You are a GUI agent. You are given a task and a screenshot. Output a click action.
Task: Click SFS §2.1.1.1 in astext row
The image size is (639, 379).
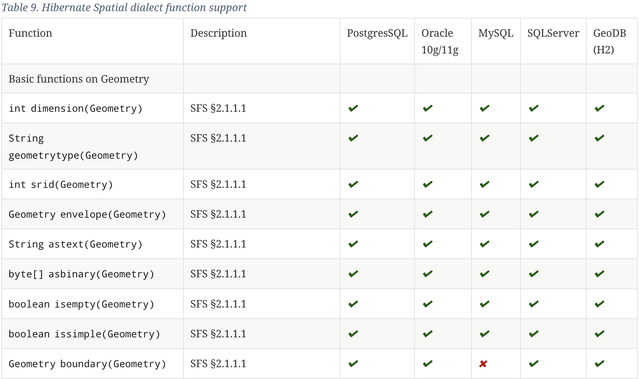pyautogui.click(x=218, y=244)
